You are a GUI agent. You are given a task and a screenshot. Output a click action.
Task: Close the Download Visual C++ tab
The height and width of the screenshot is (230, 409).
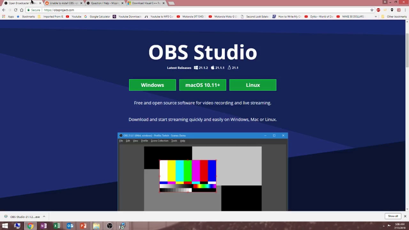[164, 3]
